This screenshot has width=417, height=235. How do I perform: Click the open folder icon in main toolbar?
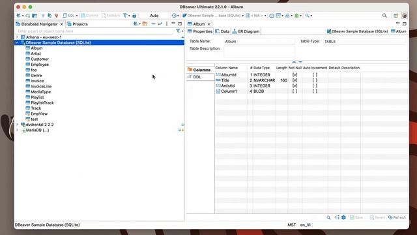pos(35,16)
